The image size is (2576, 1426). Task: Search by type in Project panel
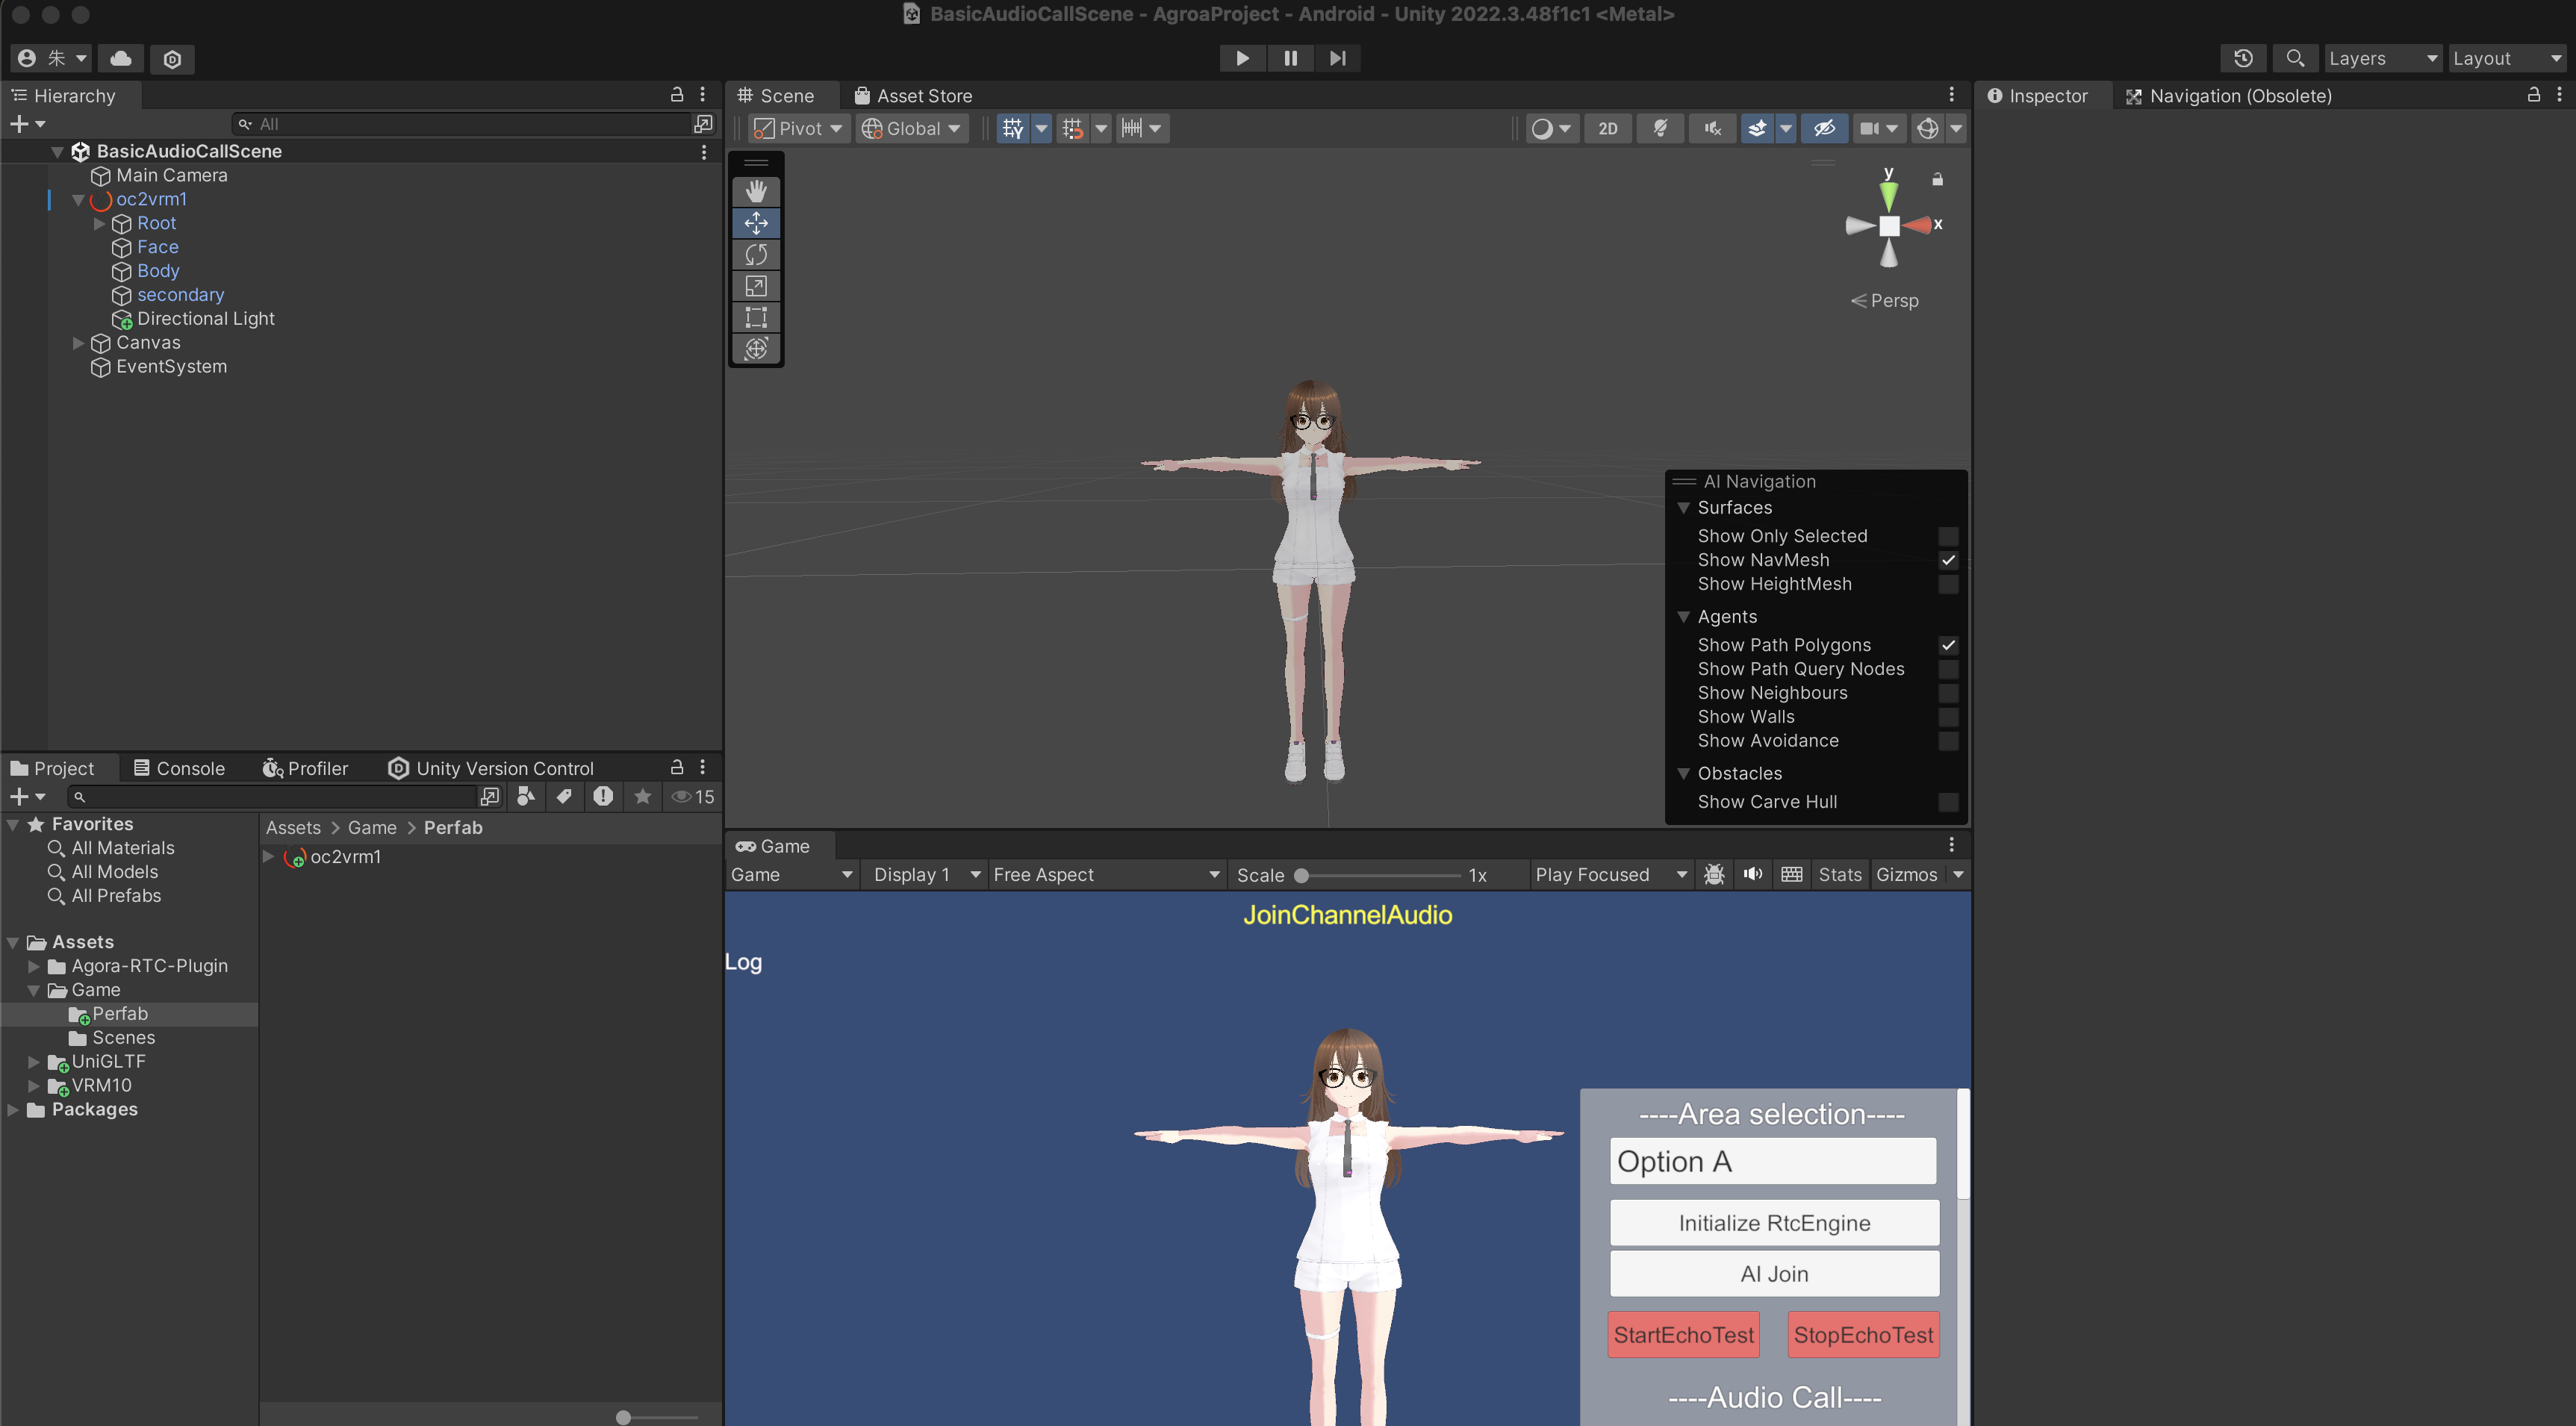(526, 796)
